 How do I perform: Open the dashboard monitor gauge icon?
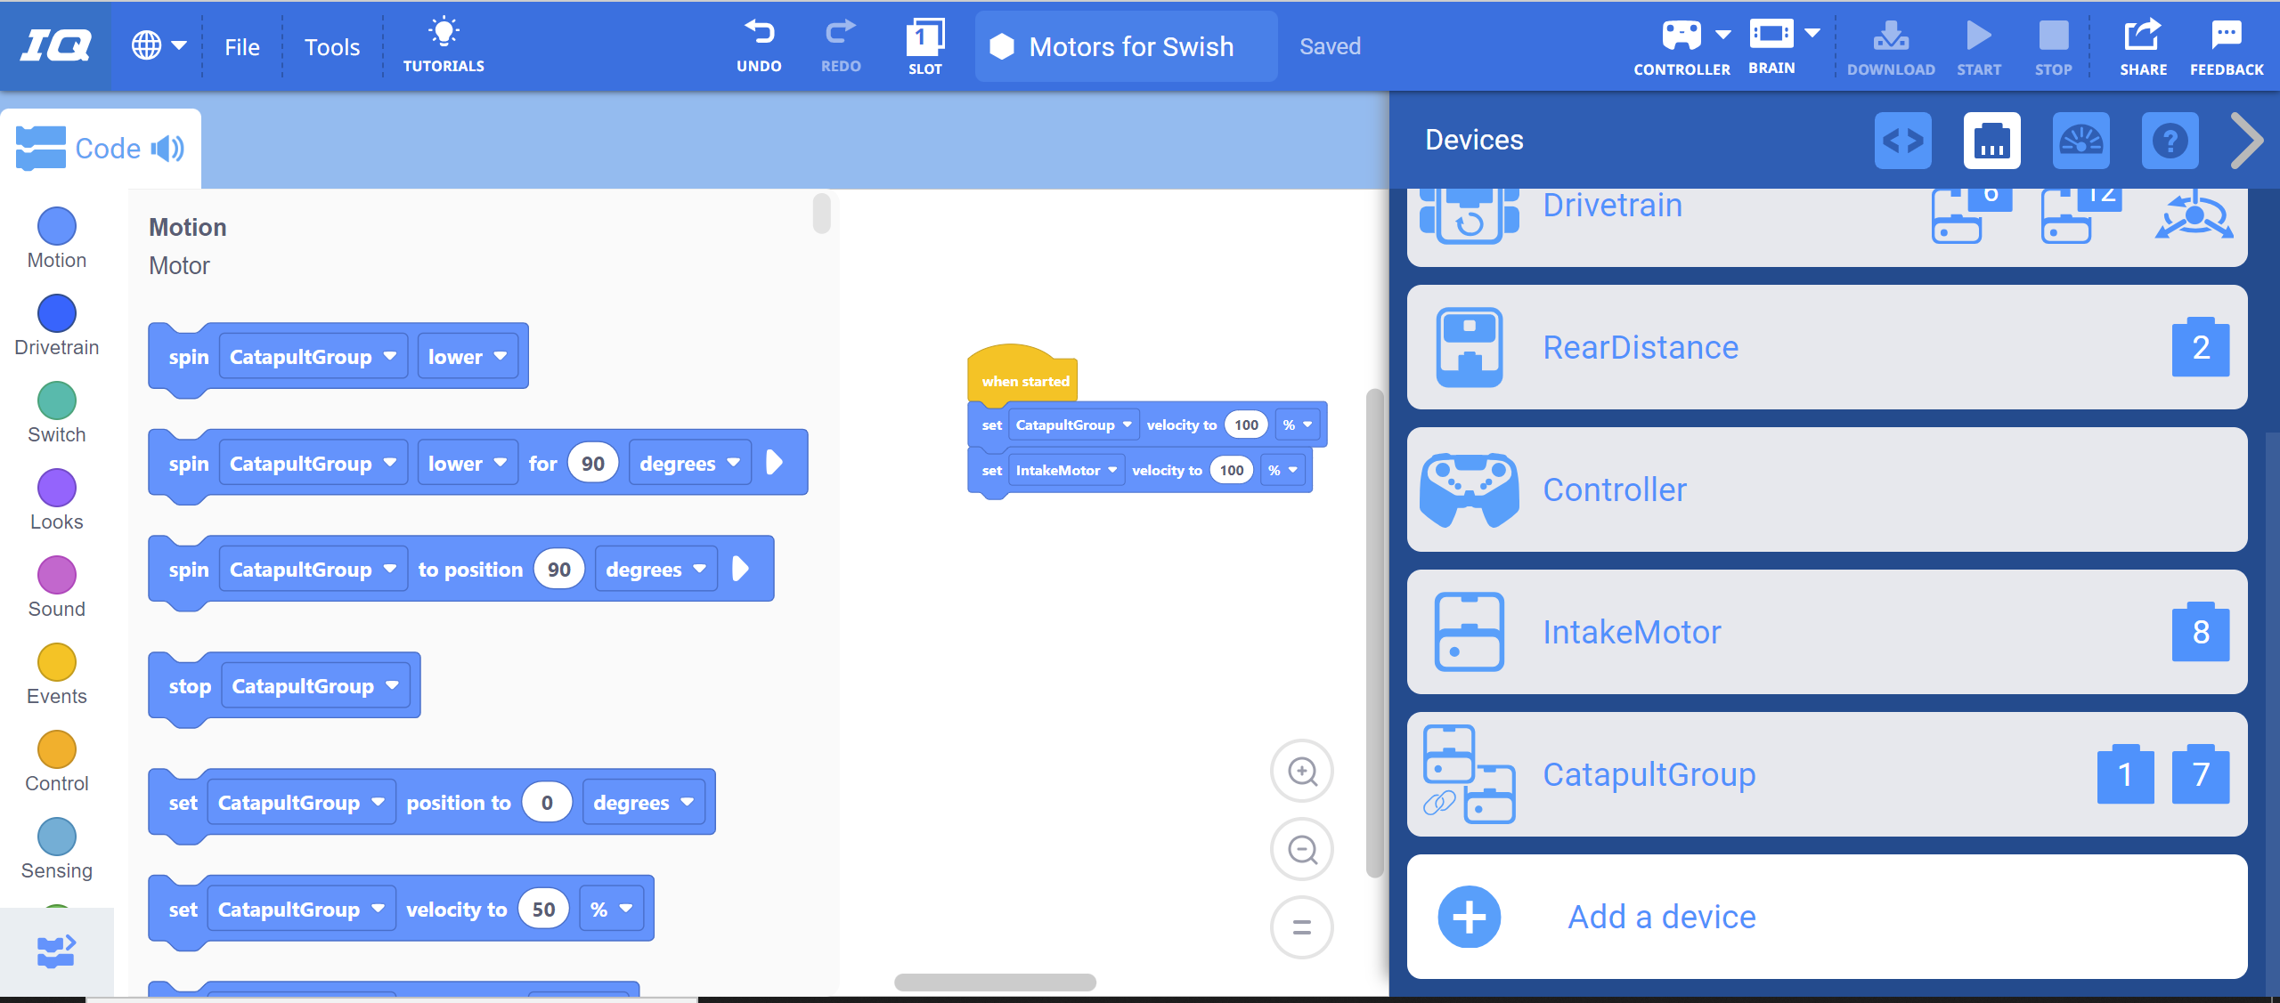[2080, 141]
